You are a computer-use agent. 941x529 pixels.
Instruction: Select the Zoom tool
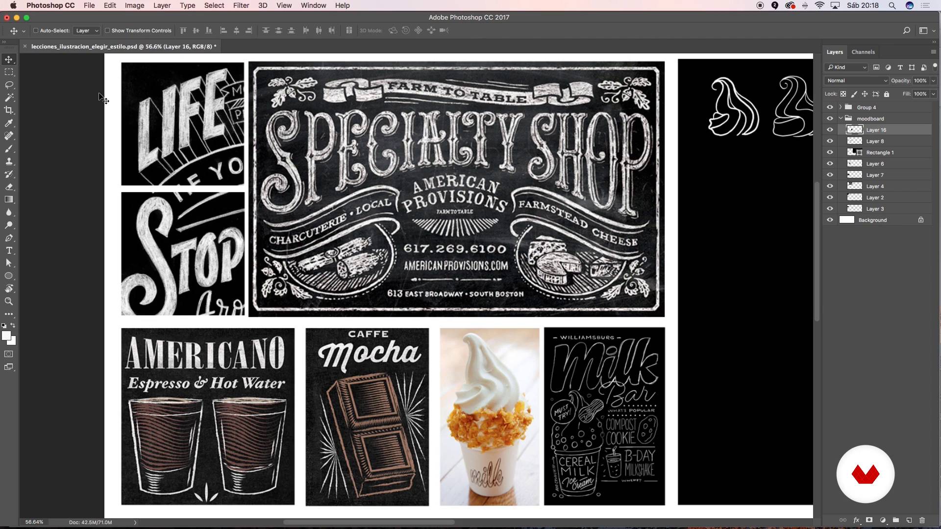pos(9,301)
